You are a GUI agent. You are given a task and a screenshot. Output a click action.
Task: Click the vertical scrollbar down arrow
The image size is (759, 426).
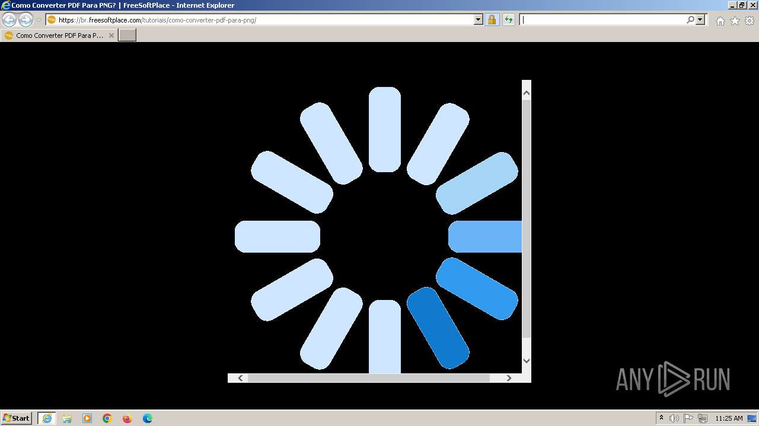point(527,360)
